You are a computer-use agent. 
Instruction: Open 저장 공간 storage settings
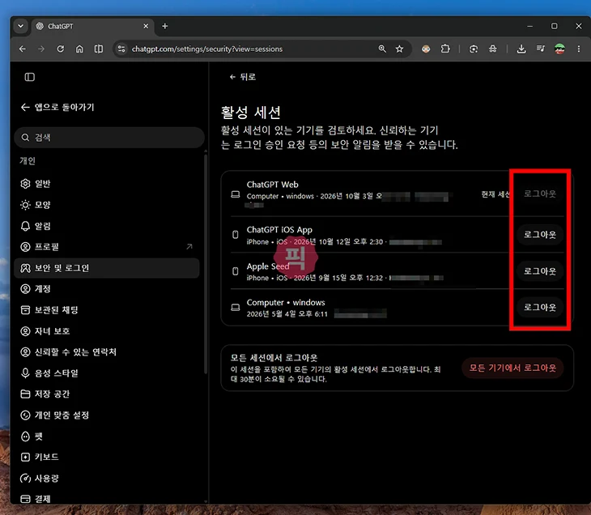point(107,394)
